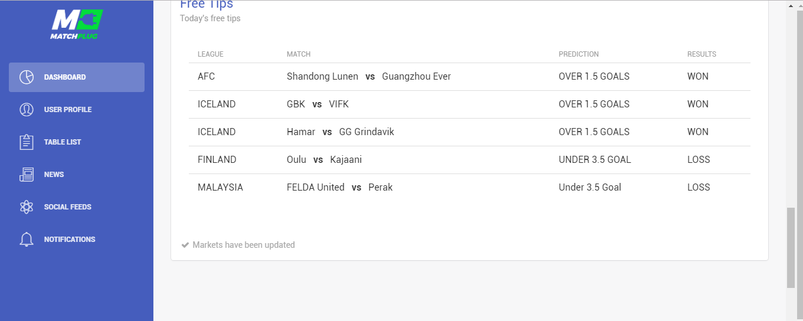The image size is (803, 321).
Task: Click the MatchPlug logo
Action: point(77,24)
